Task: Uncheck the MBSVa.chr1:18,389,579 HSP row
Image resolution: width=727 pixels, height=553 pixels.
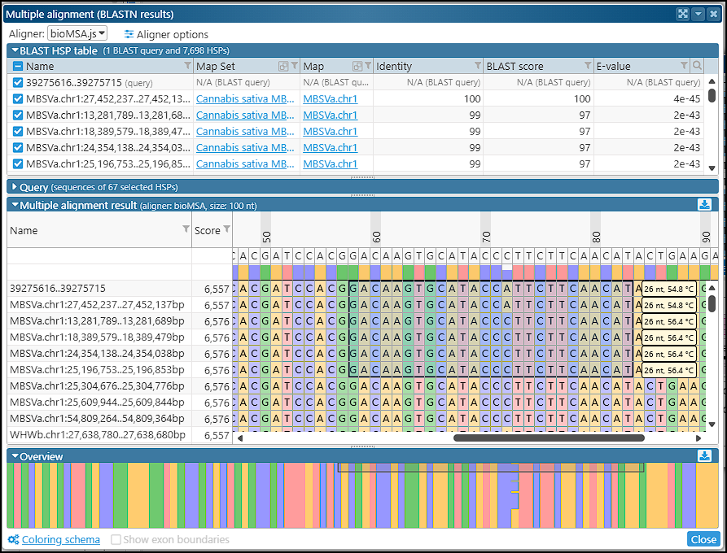Action: click(x=18, y=132)
